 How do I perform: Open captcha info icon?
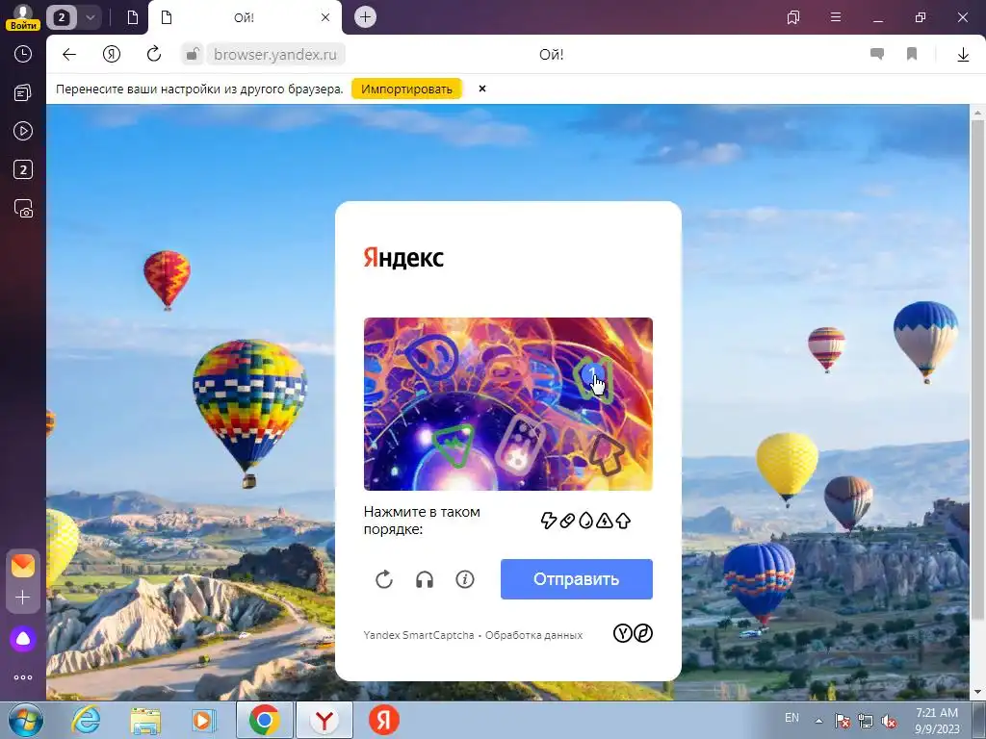click(x=465, y=579)
